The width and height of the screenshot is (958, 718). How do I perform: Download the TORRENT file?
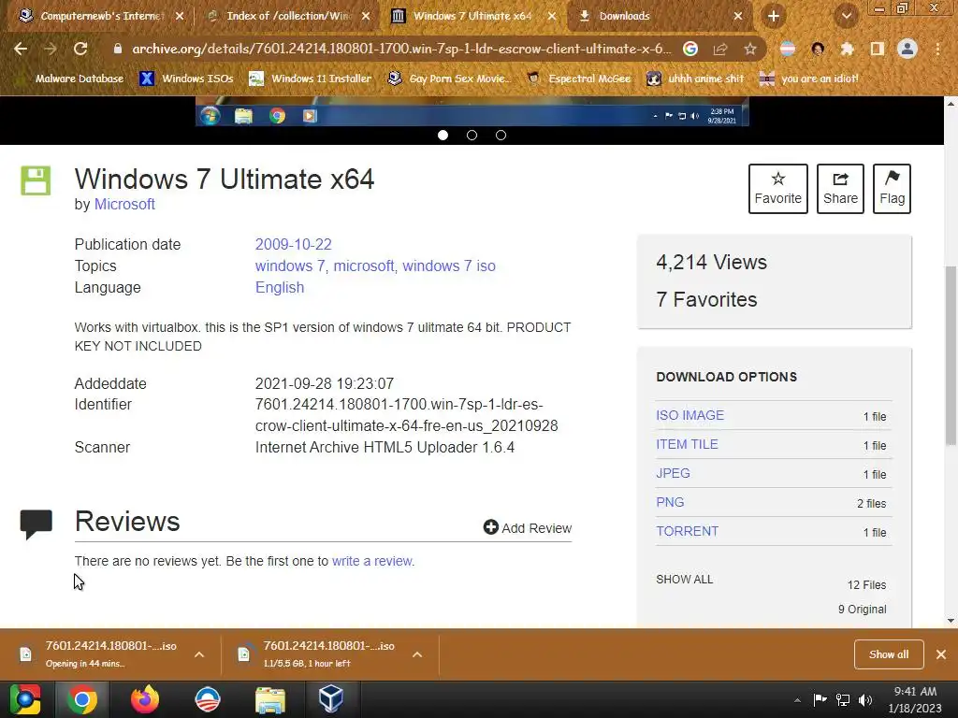(x=687, y=531)
